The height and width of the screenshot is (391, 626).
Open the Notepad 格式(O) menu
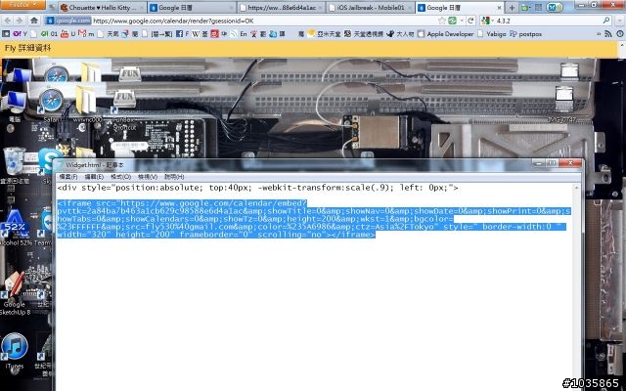click(x=120, y=177)
